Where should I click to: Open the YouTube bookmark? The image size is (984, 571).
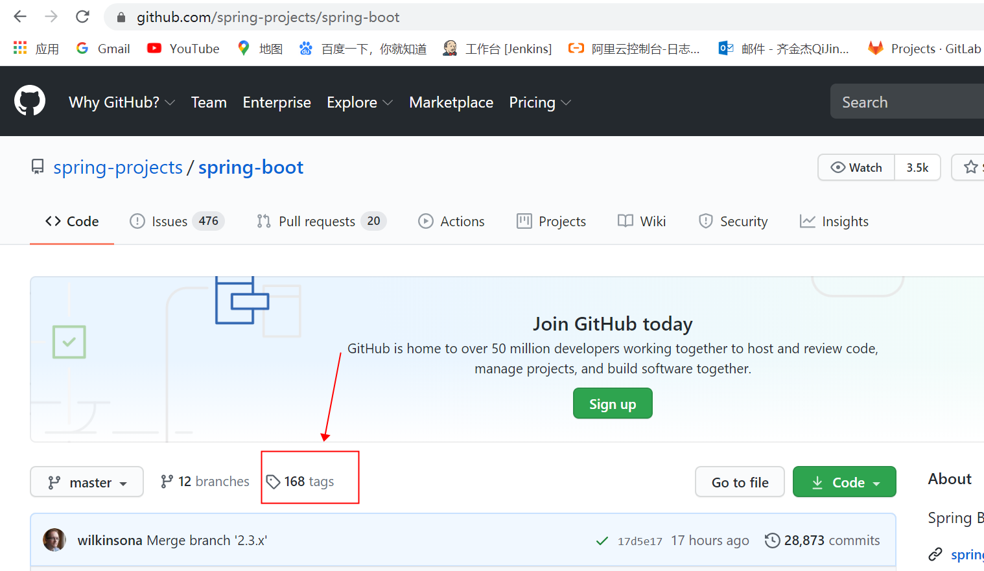tap(183, 49)
